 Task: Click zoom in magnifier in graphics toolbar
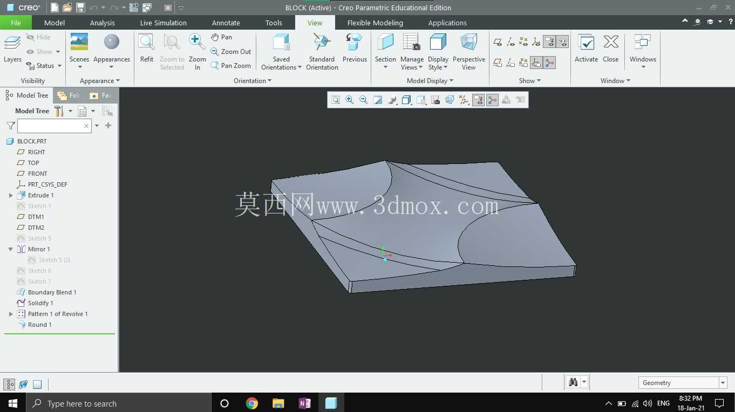pyautogui.click(x=350, y=100)
